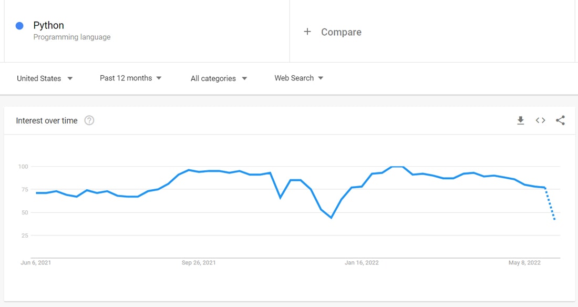Open the Past 12 months dropdown
Image resolution: width=578 pixels, height=307 pixels.
[x=130, y=78]
